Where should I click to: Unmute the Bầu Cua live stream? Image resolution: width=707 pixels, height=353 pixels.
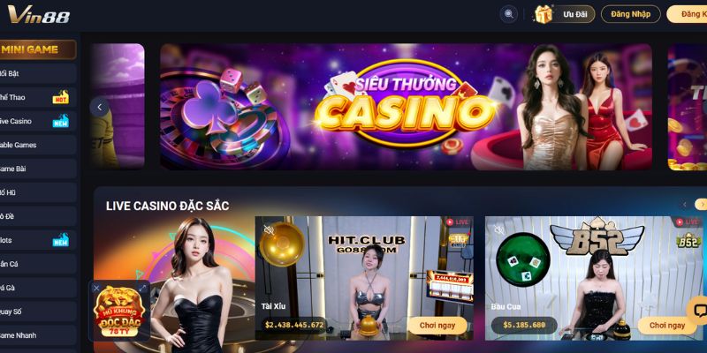(499, 230)
